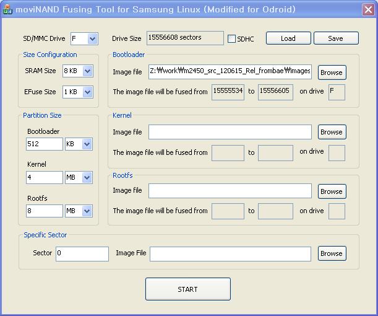The width and height of the screenshot is (378, 316).
Task: Click the Rootfs fused-to sector field
Action: pyautogui.click(x=275, y=211)
